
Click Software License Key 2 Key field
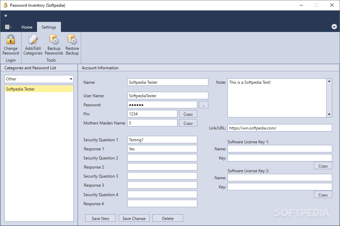click(280, 187)
